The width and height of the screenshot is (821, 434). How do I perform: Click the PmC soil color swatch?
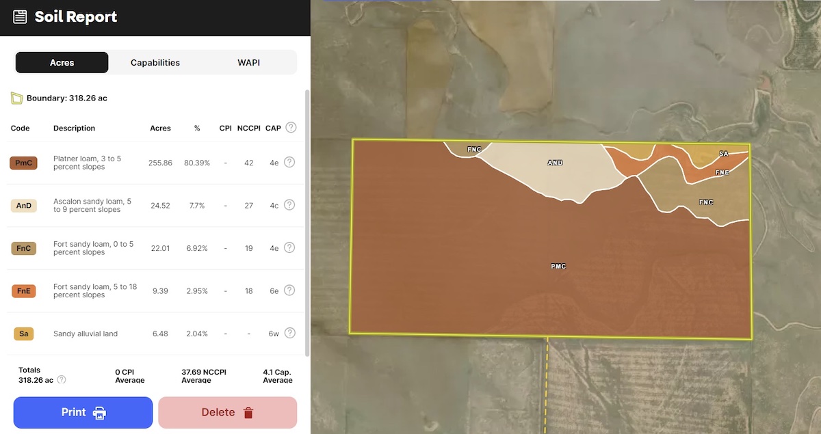pos(23,163)
